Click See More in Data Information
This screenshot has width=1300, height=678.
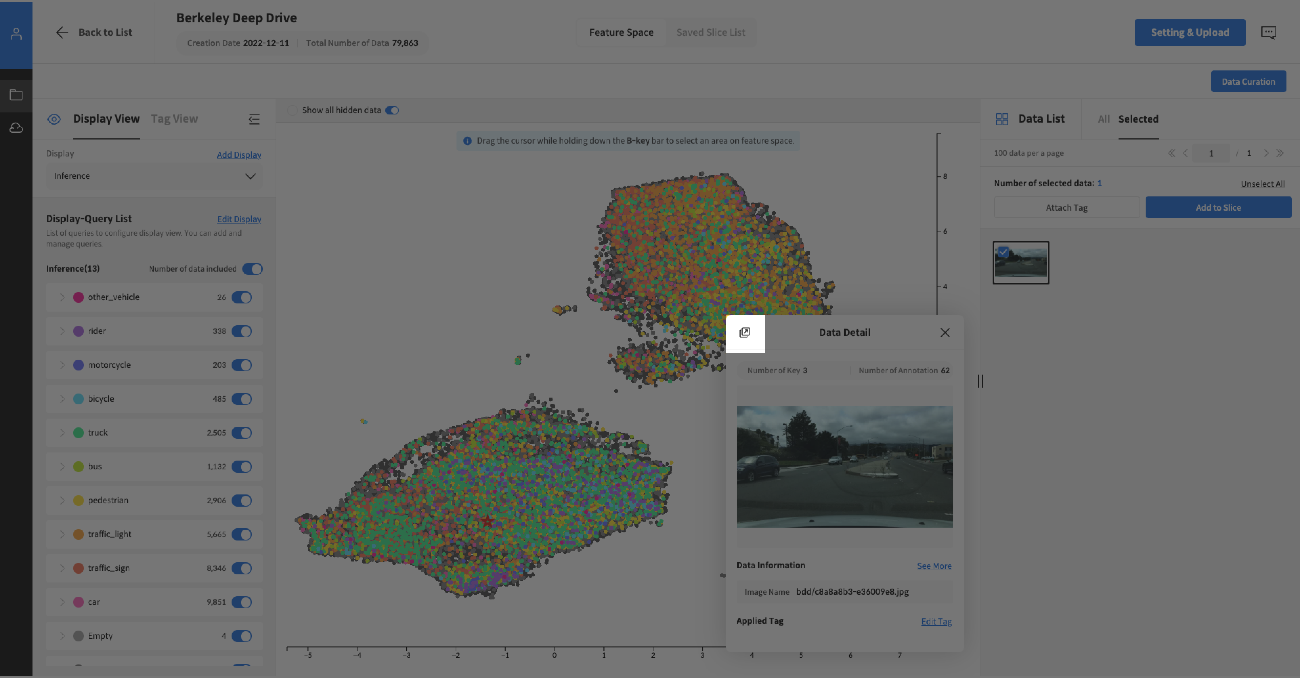pyautogui.click(x=934, y=566)
